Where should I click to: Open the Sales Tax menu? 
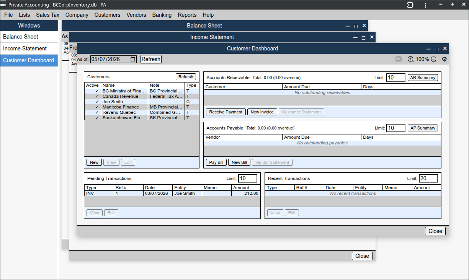click(x=47, y=15)
